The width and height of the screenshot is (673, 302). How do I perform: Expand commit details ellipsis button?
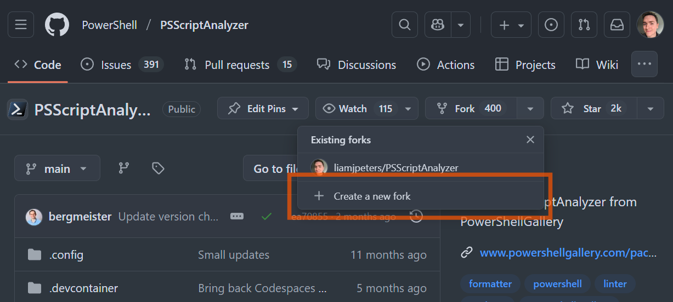(x=237, y=217)
